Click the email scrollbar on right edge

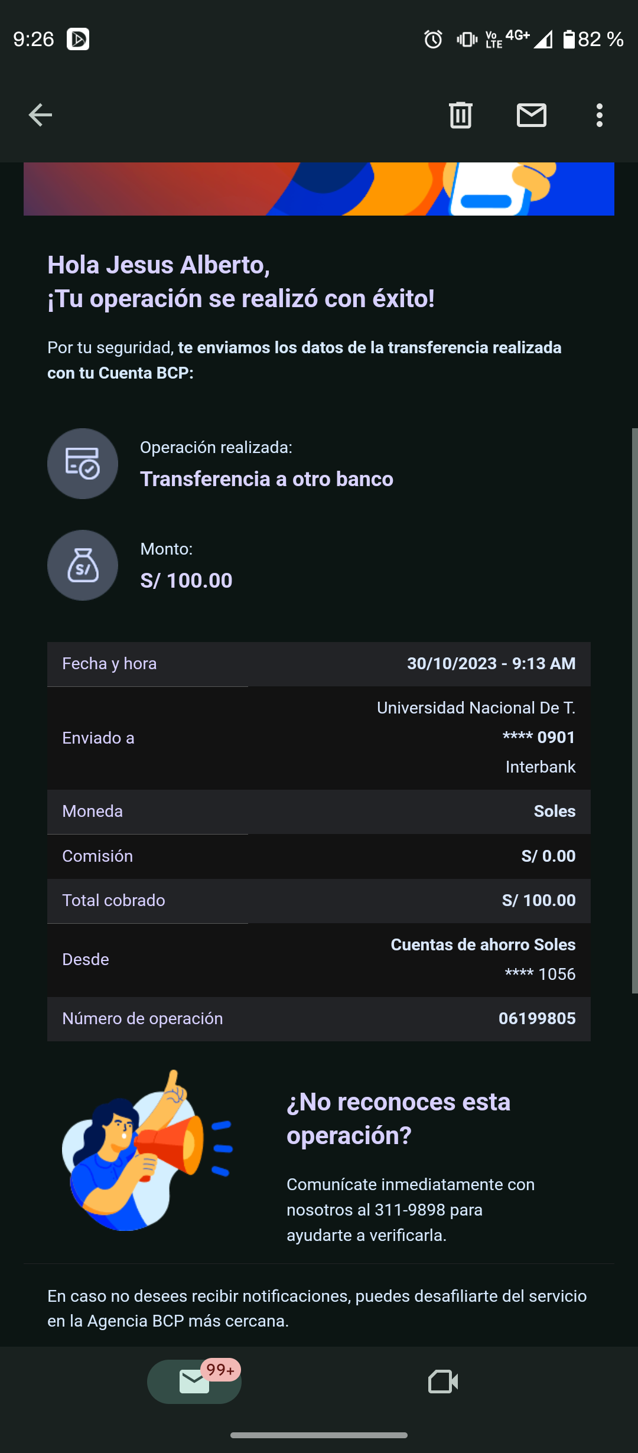(x=634, y=709)
